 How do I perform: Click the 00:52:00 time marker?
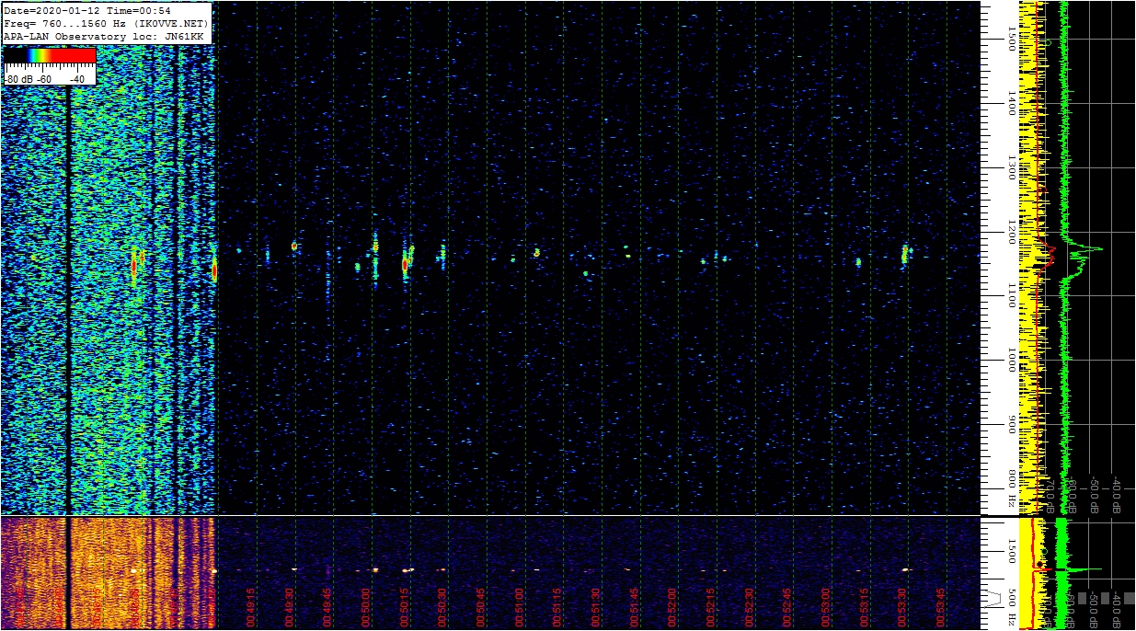[672, 608]
